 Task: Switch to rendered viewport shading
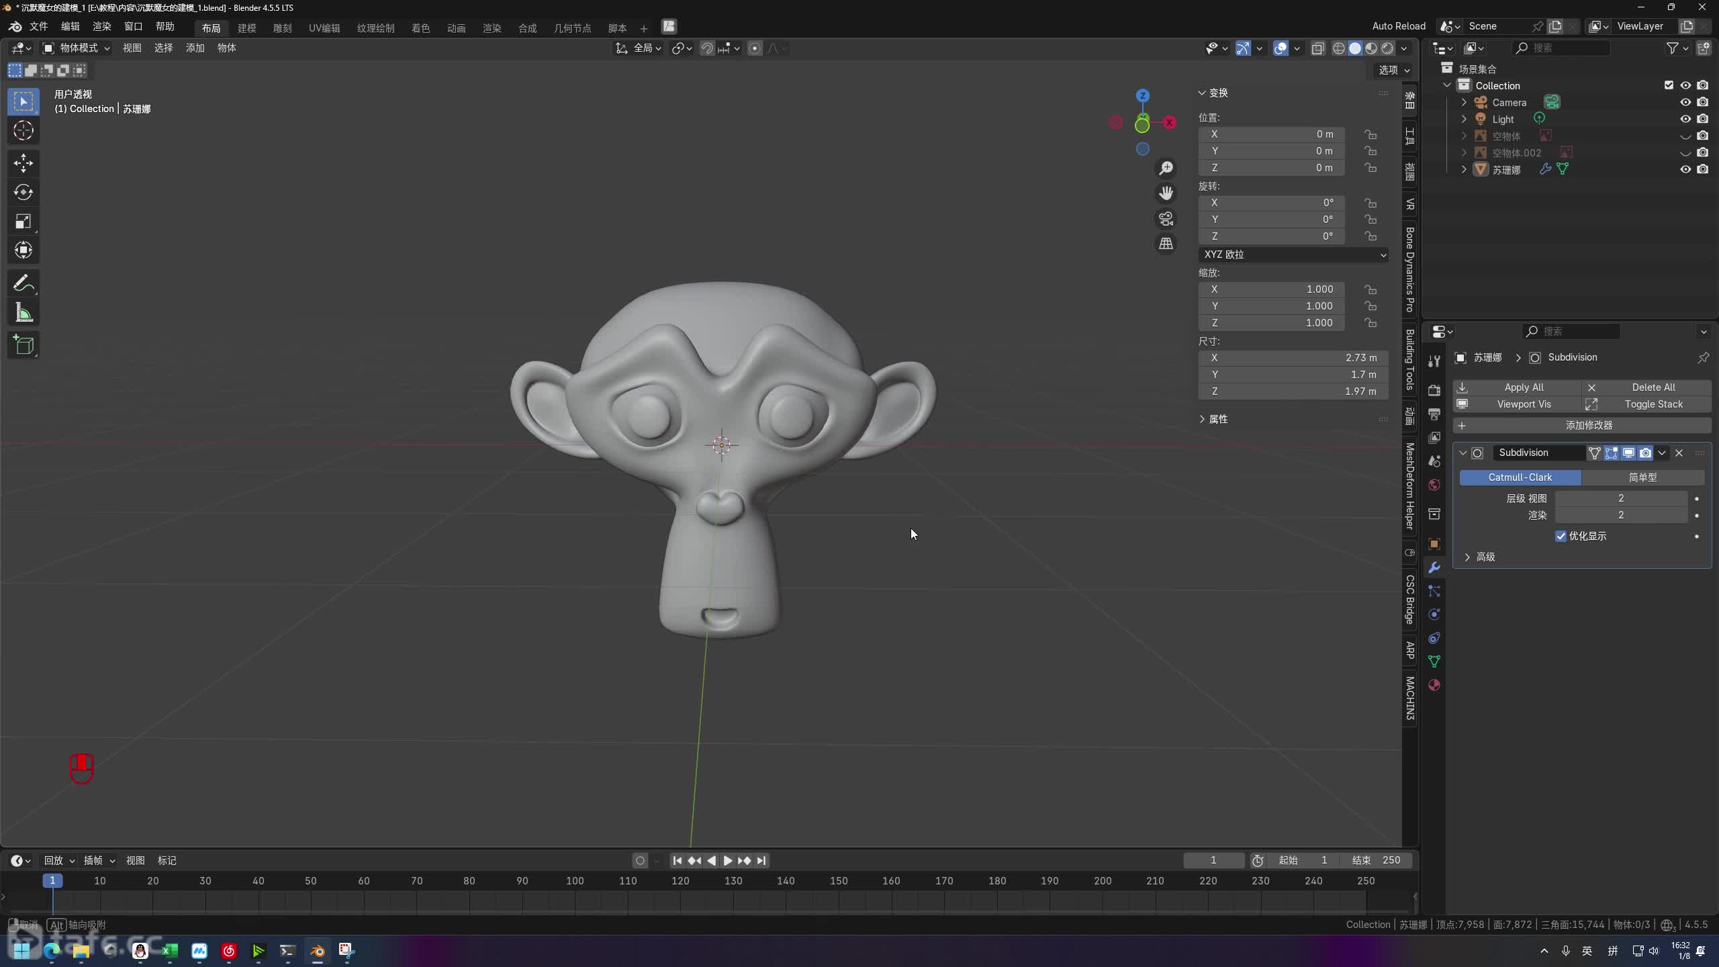point(1387,48)
